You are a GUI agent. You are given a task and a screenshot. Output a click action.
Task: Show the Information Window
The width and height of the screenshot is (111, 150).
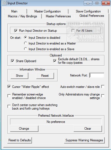point(19,76)
